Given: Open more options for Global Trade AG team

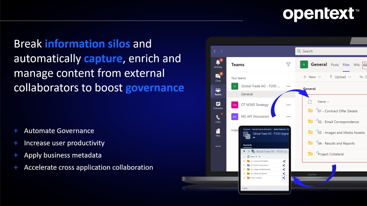Looking at the screenshot, I should 288,86.
